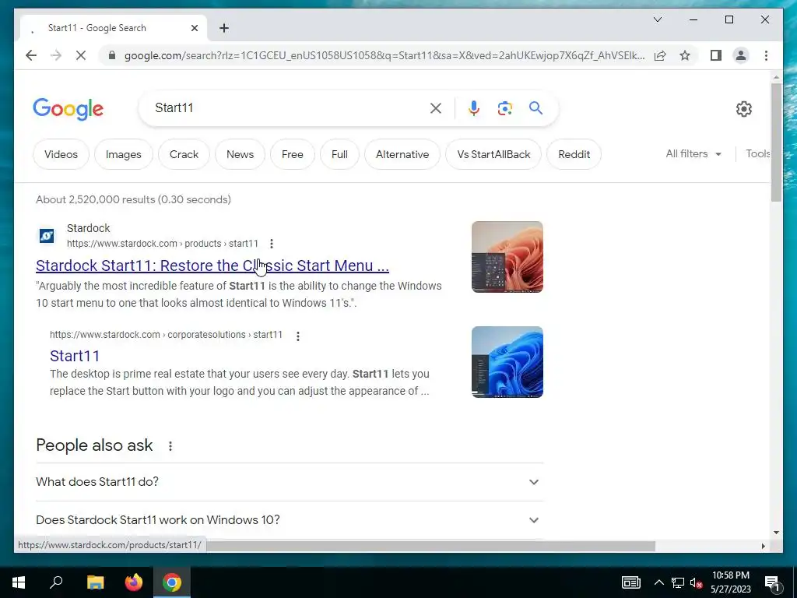Bookmark this page with the star icon
The height and width of the screenshot is (598, 797).
pyautogui.click(x=685, y=55)
